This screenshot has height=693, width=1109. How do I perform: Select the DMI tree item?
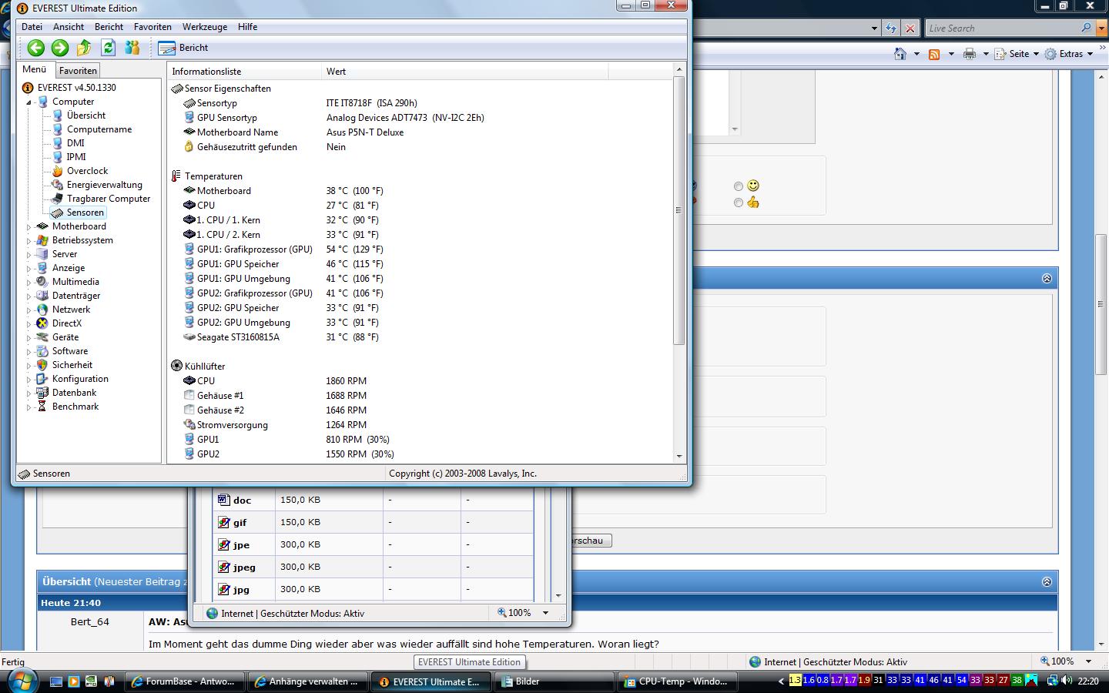(x=75, y=143)
